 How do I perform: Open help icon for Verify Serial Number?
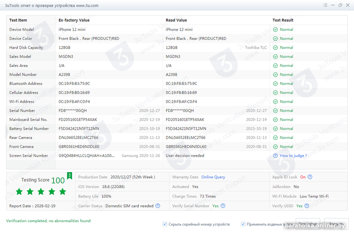tap(223, 206)
